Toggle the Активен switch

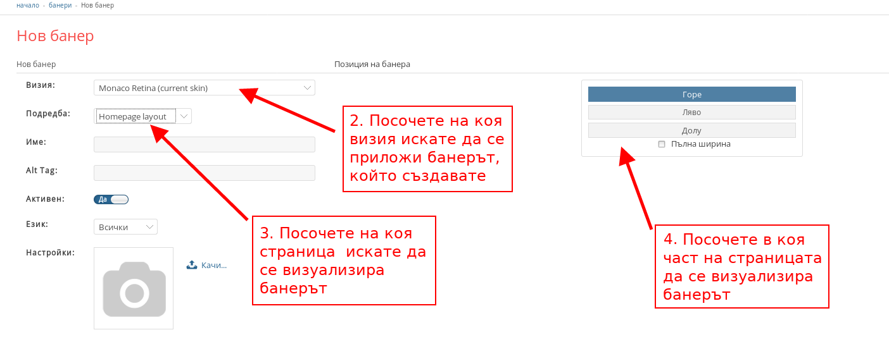pos(111,200)
